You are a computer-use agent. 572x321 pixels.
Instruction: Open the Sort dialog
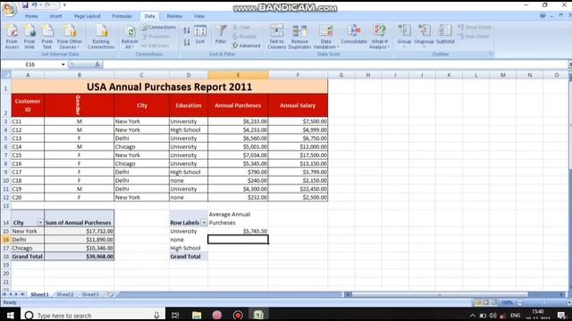[x=200, y=35]
